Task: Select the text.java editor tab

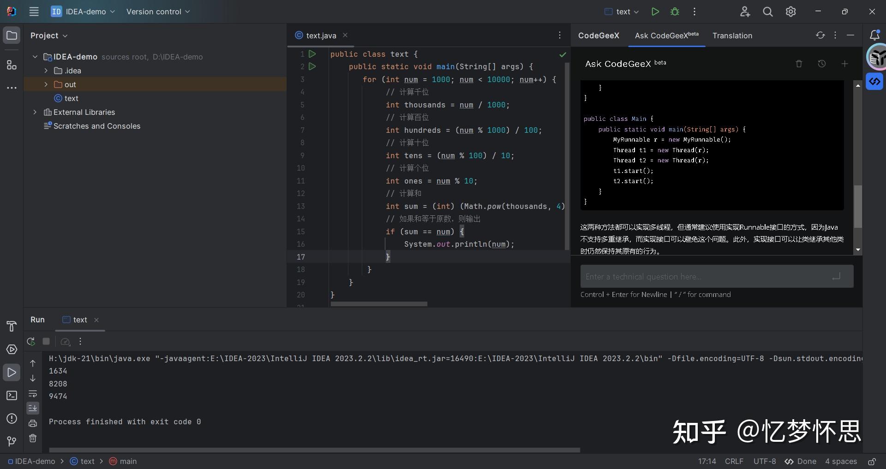Action: (321, 36)
